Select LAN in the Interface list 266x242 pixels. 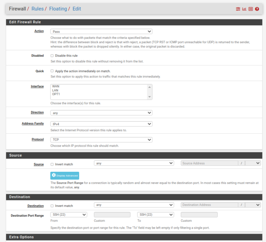click(x=55, y=90)
